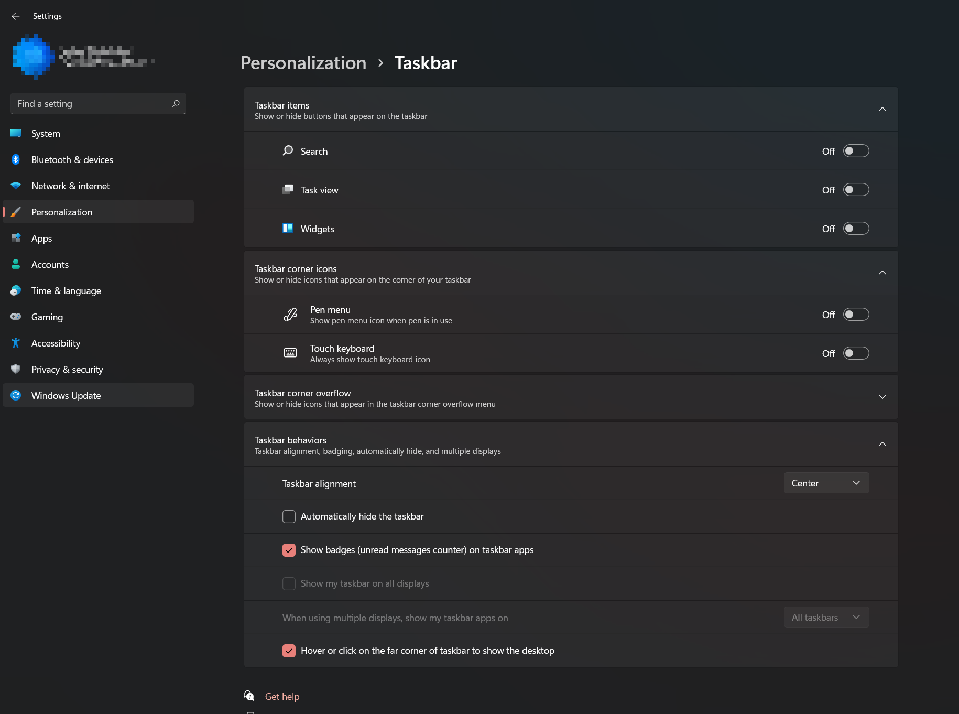The height and width of the screenshot is (714, 959).
Task: Open Accounts settings category
Action: tap(98, 264)
